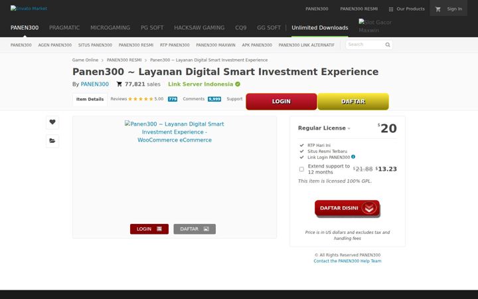
Task: Open RTP PANEN300 in sub navigation
Action: pyautogui.click(x=175, y=45)
